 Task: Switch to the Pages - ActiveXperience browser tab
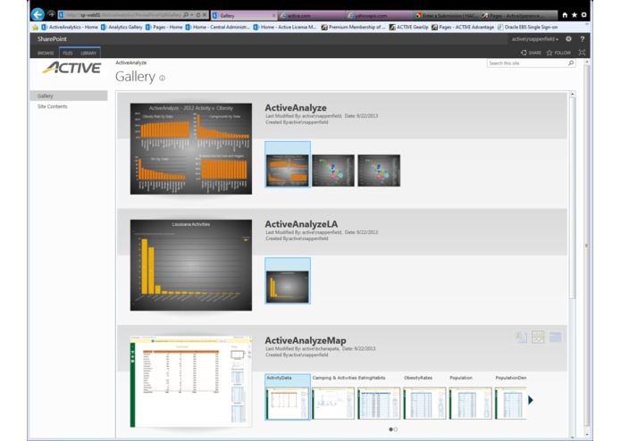tap(513, 15)
